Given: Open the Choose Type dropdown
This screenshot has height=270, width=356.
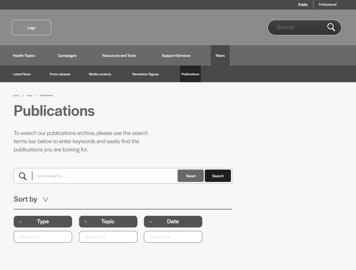Looking at the screenshot, I should (x=43, y=237).
